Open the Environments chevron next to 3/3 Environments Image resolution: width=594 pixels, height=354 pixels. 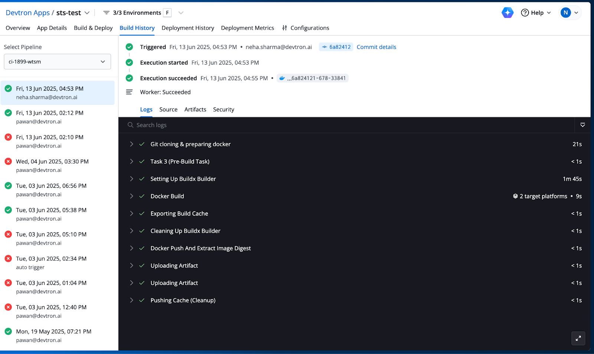[181, 12]
